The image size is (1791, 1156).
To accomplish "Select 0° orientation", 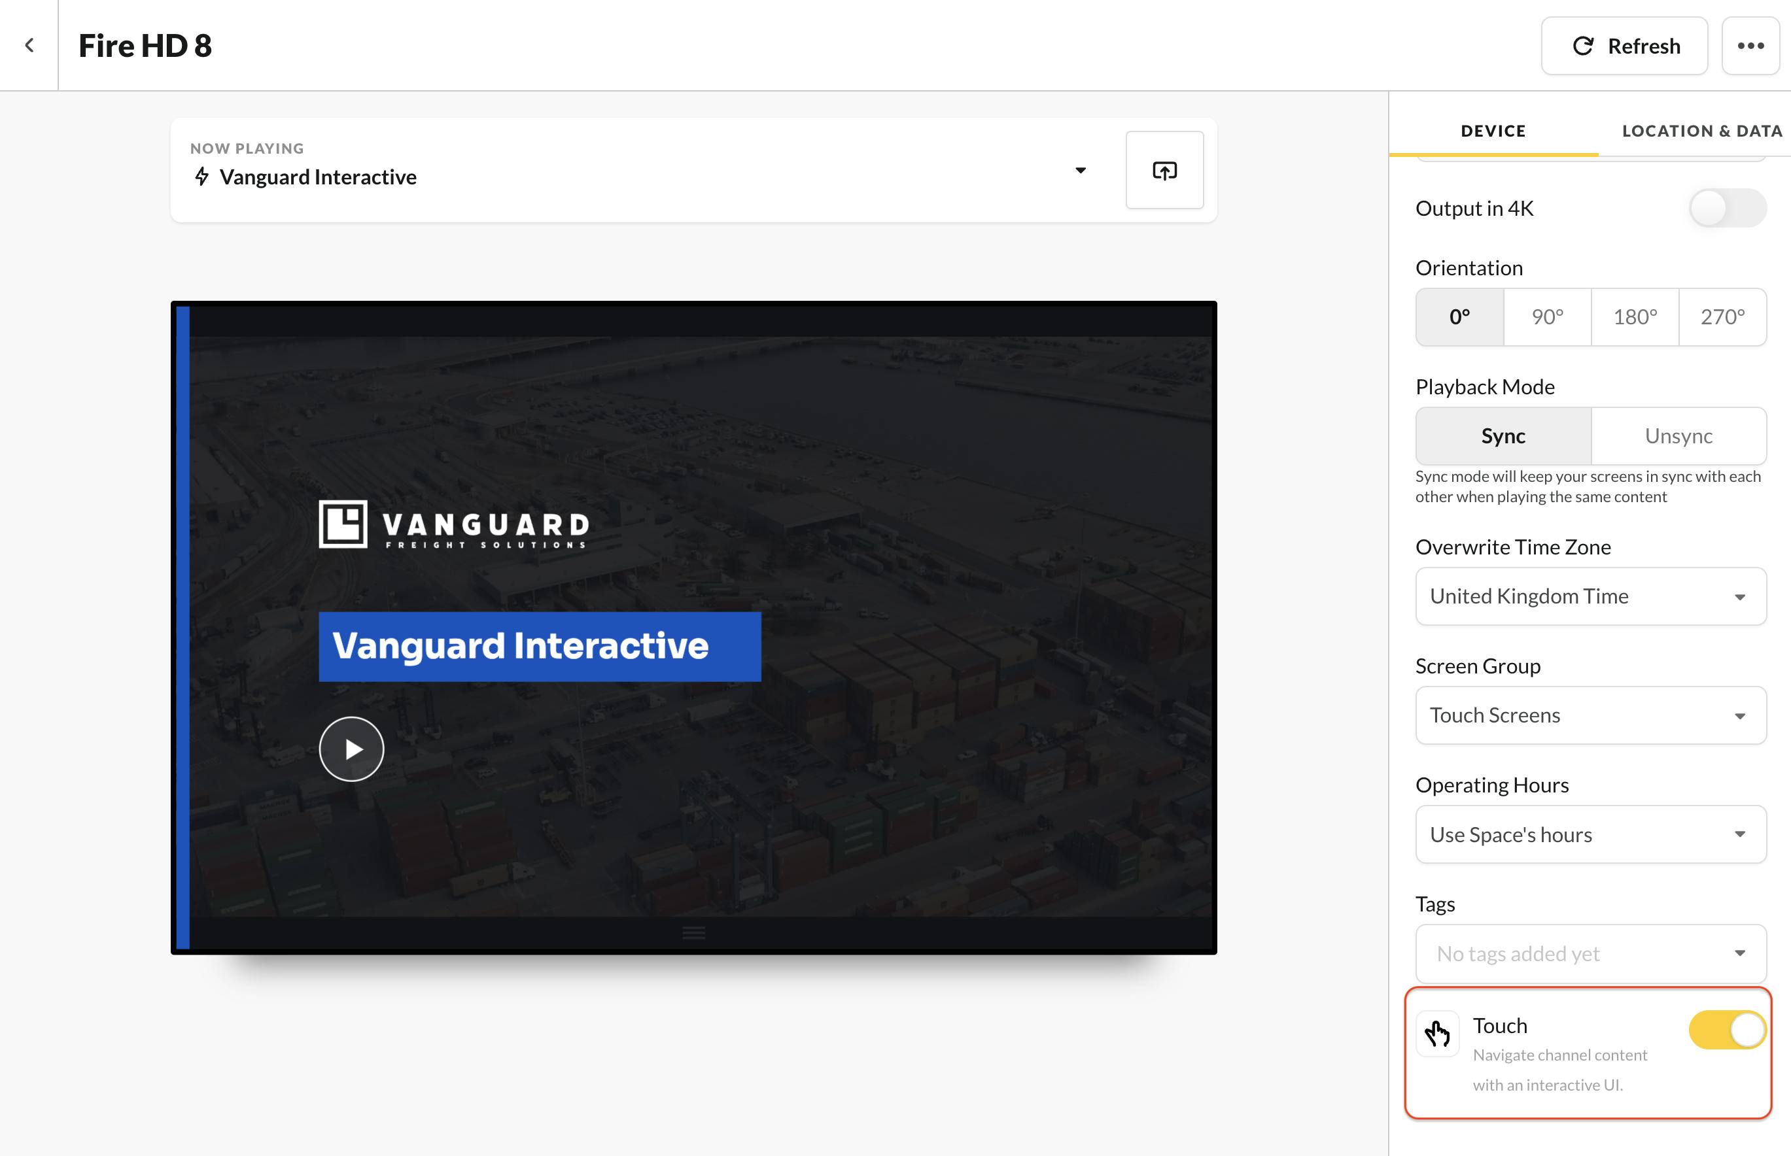I will (x=1460, y=316).
